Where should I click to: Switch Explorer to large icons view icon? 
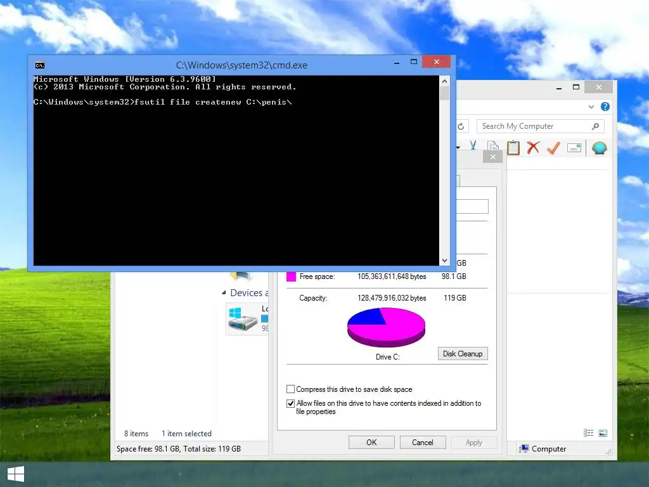tap(603, 432)
